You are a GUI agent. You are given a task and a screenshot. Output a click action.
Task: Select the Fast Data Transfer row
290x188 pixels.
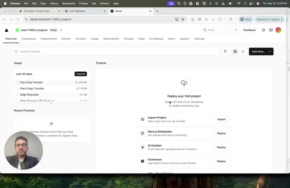click(51, 83)
